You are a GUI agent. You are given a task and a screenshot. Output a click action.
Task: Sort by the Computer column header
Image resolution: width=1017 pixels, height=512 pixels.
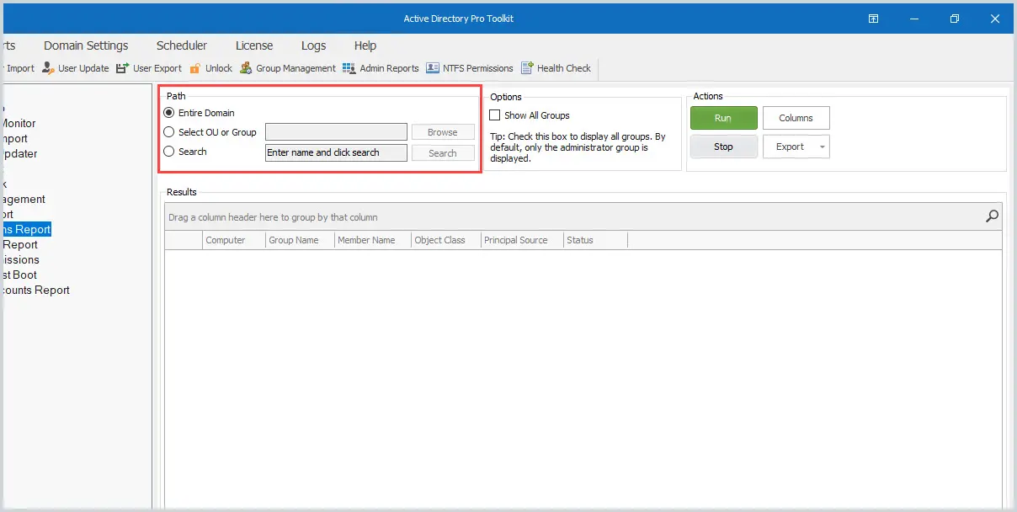tap(235, 240)
